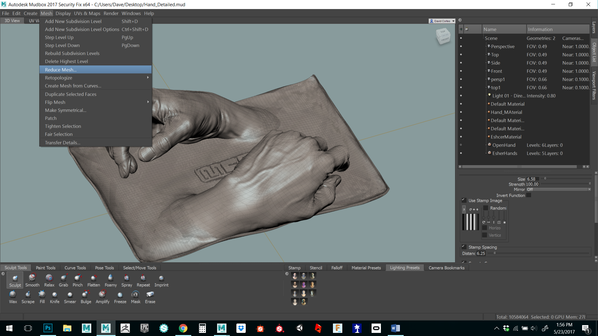
Task: Choose Reduce Mesh from the Mesh menu
Action: pyautogui.click(x=96, y=70)
